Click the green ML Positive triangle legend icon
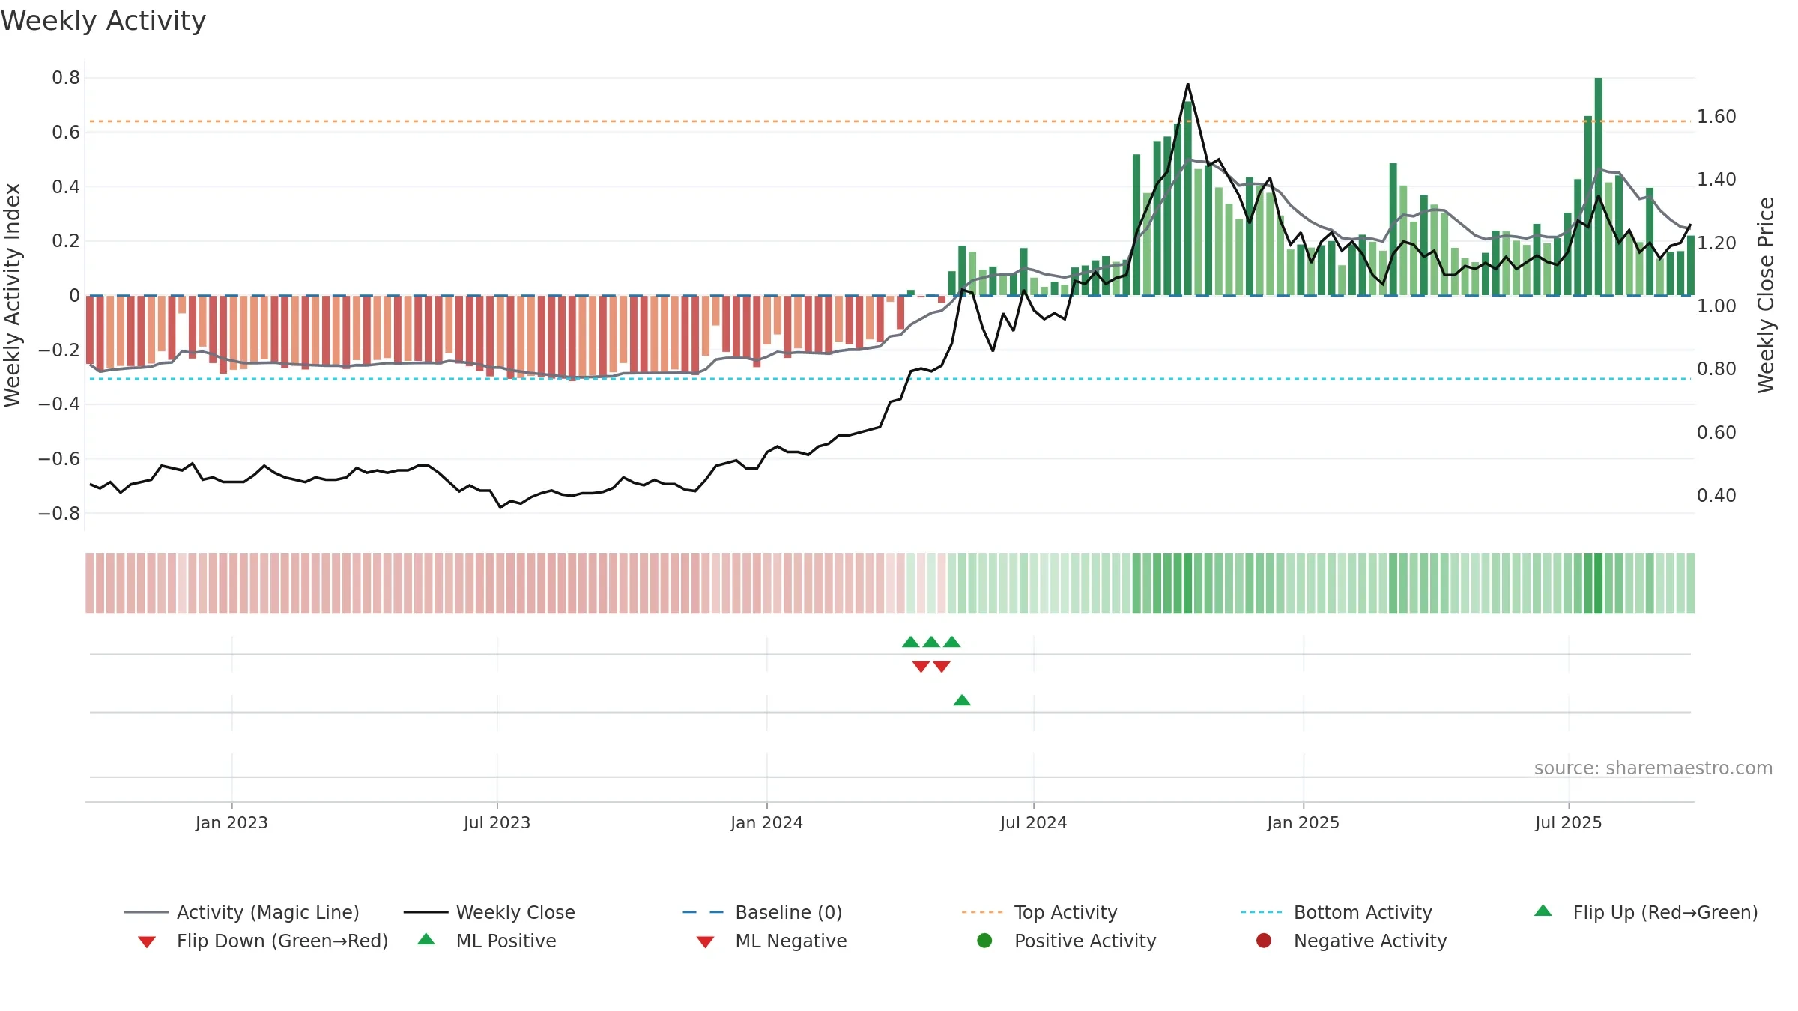Image resolution: width=1798 pixels, height=1011 pixels. pyautogui.click(x=426, y=939)
